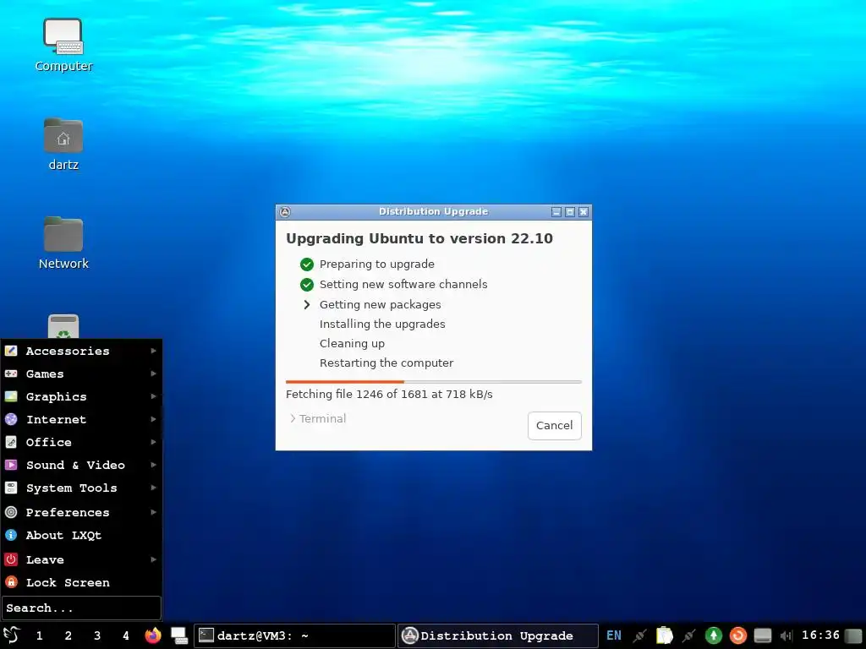Click the 16:36 taskbar clock
Screen dimensions: 866x649
click(x=820, y=635)
